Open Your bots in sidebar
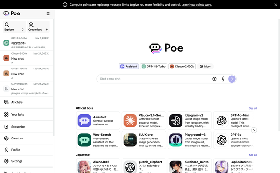 [x=27, y=115]
